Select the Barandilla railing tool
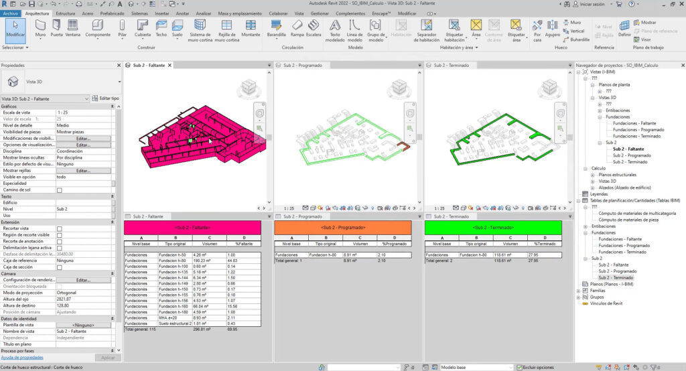686x371 pixels. [x=276, y=28]
